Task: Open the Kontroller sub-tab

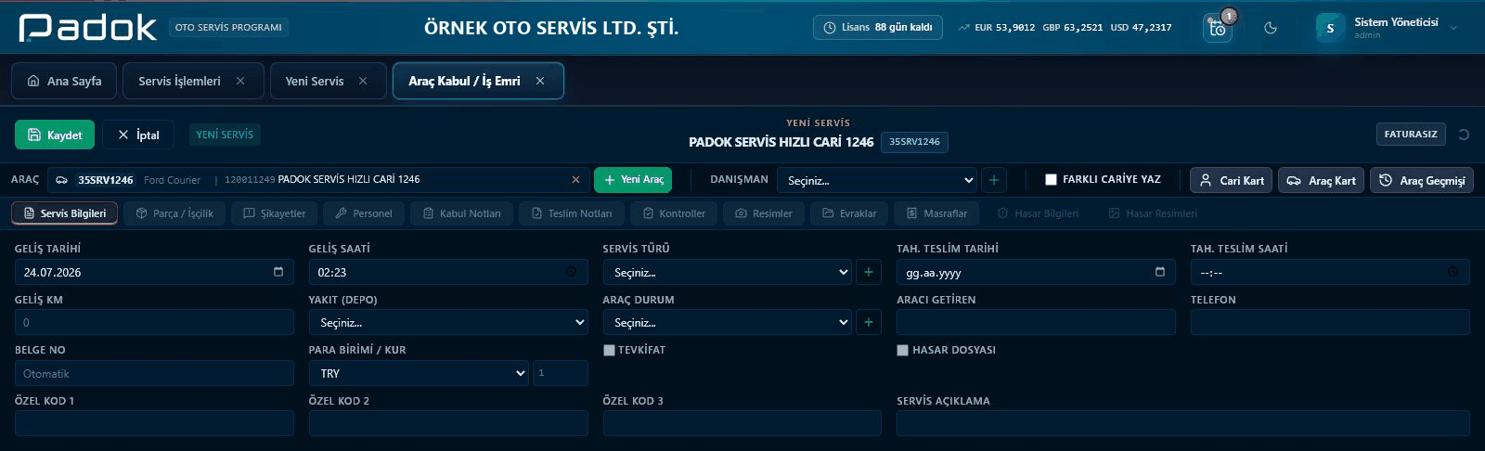Action: tap(674, 213)
